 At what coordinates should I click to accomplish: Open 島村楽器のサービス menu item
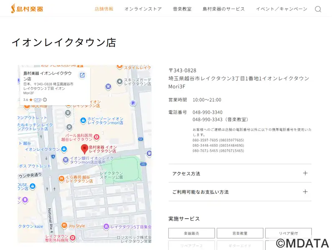click(x=223, y=9)
